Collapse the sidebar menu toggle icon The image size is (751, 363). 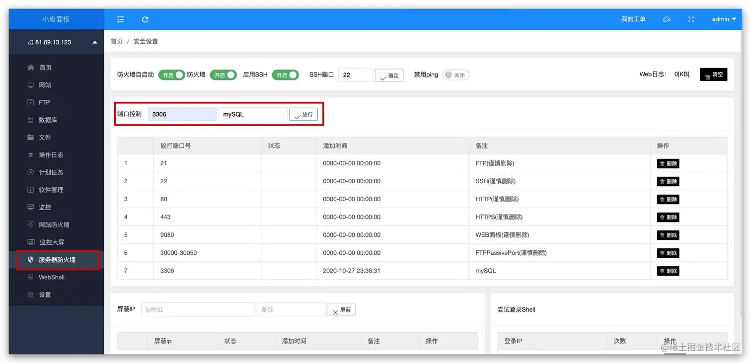click(121, 19)
